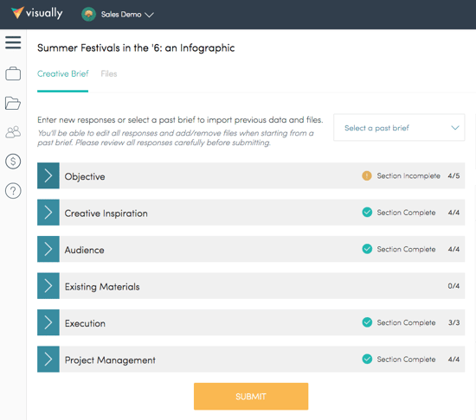Expand the Objective section chevron
Screen dimensions: 476x420
point(48,175)
